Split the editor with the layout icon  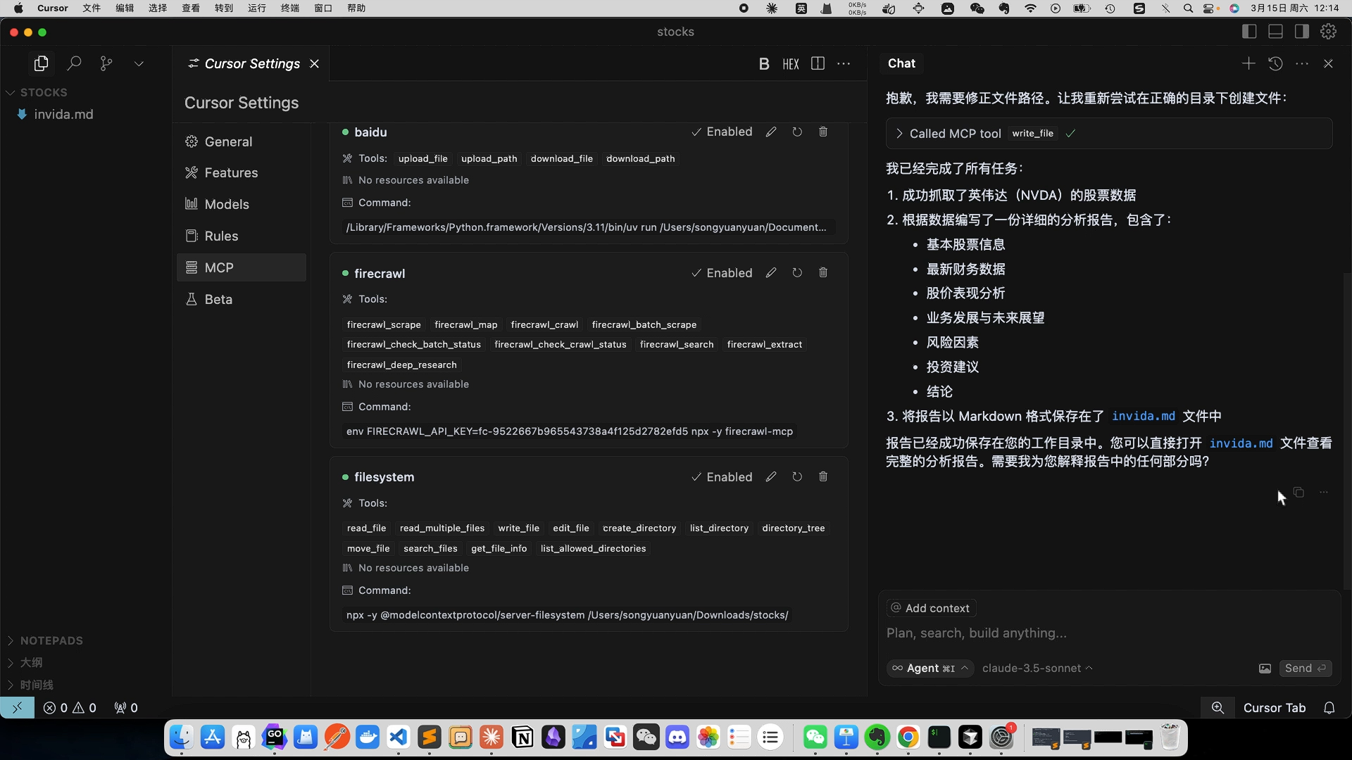(818, 63)
